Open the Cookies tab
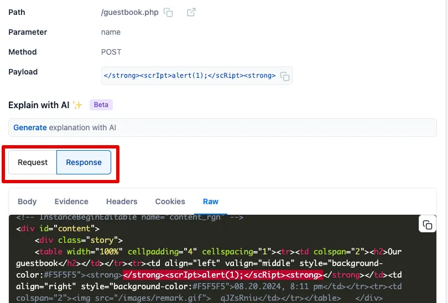The width and height of the screenshot is (448, 303). (x=170, y=201)
